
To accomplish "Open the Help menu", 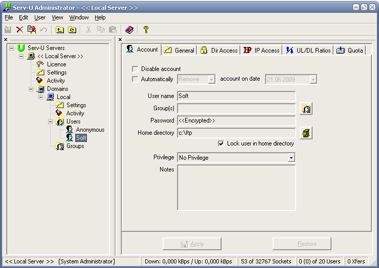I will click(100, 17).
